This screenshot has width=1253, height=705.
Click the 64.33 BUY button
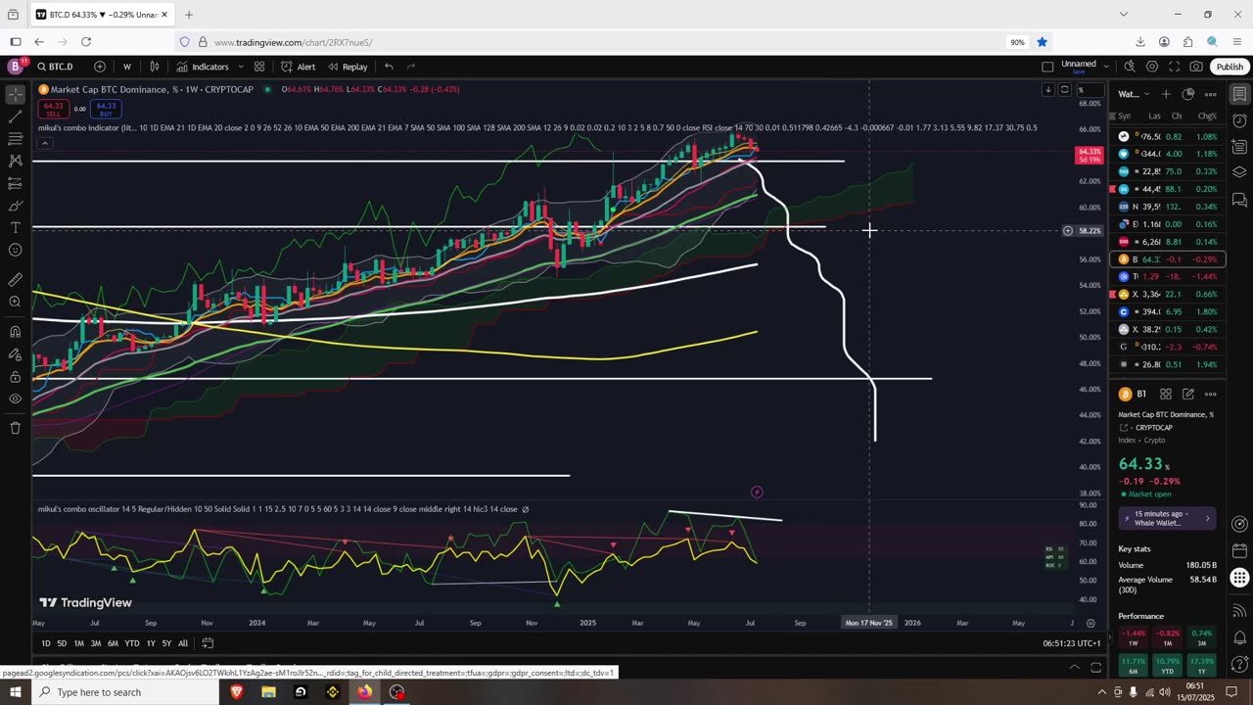click(x=106, y=108)
